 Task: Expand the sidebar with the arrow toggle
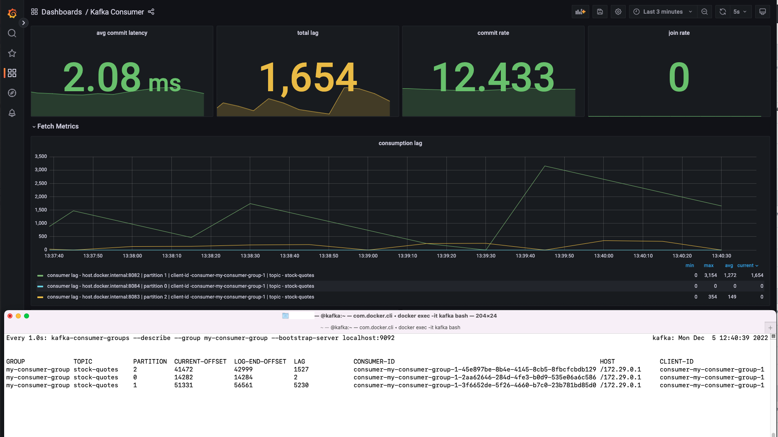[24, 23]
